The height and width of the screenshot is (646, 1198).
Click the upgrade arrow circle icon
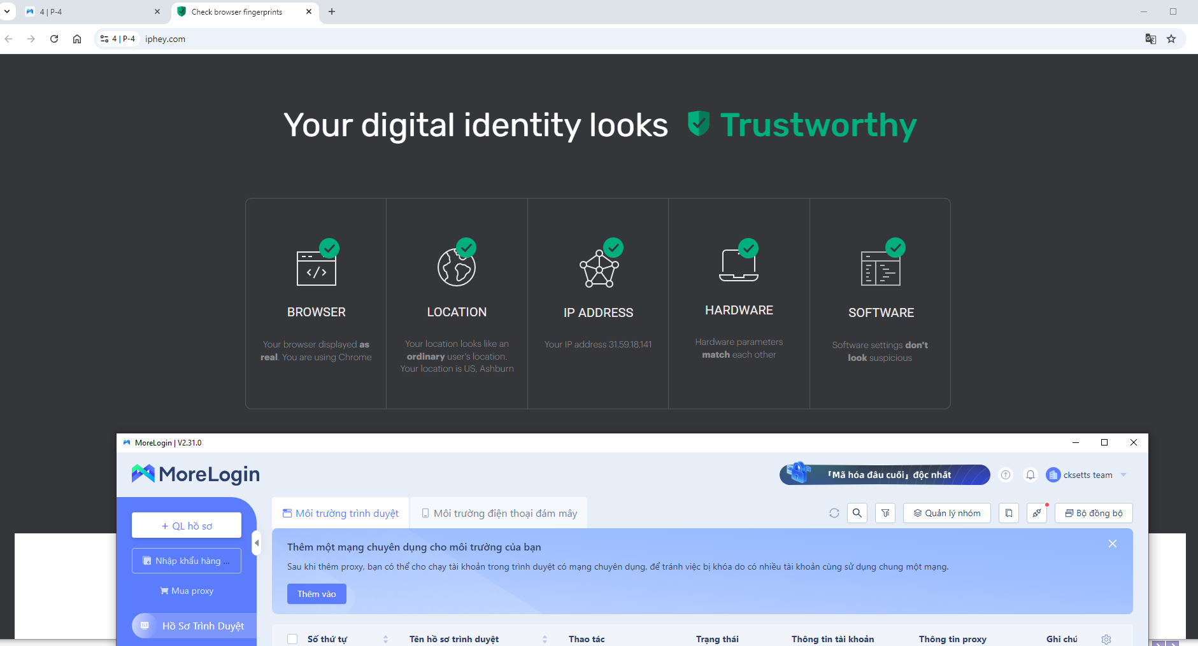(1006, 475)
